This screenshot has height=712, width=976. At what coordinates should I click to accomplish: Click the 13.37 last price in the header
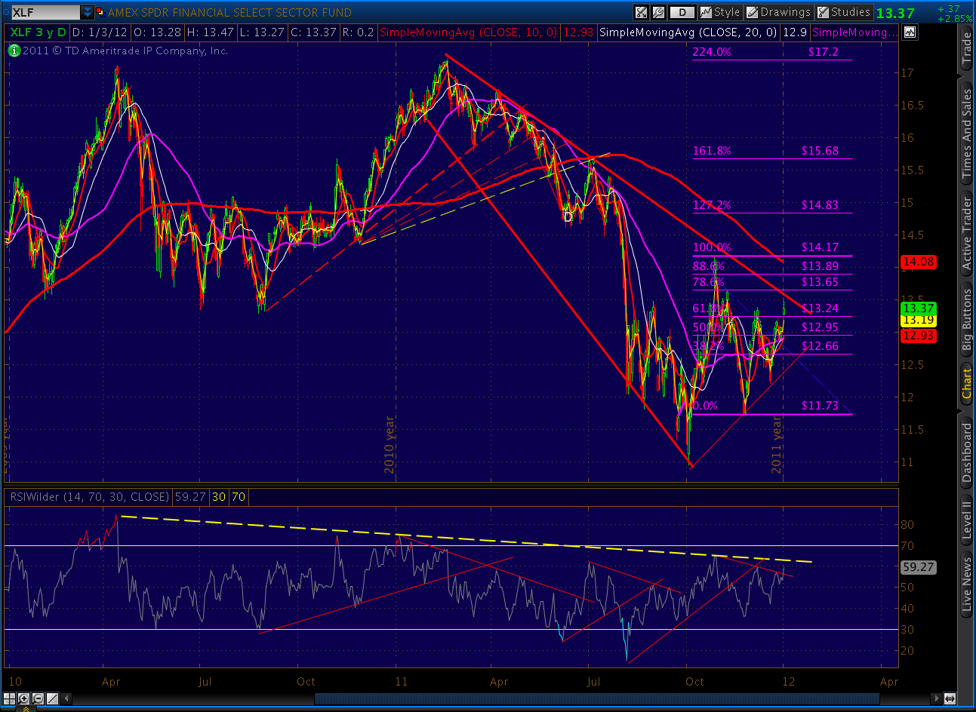[895, 13]
